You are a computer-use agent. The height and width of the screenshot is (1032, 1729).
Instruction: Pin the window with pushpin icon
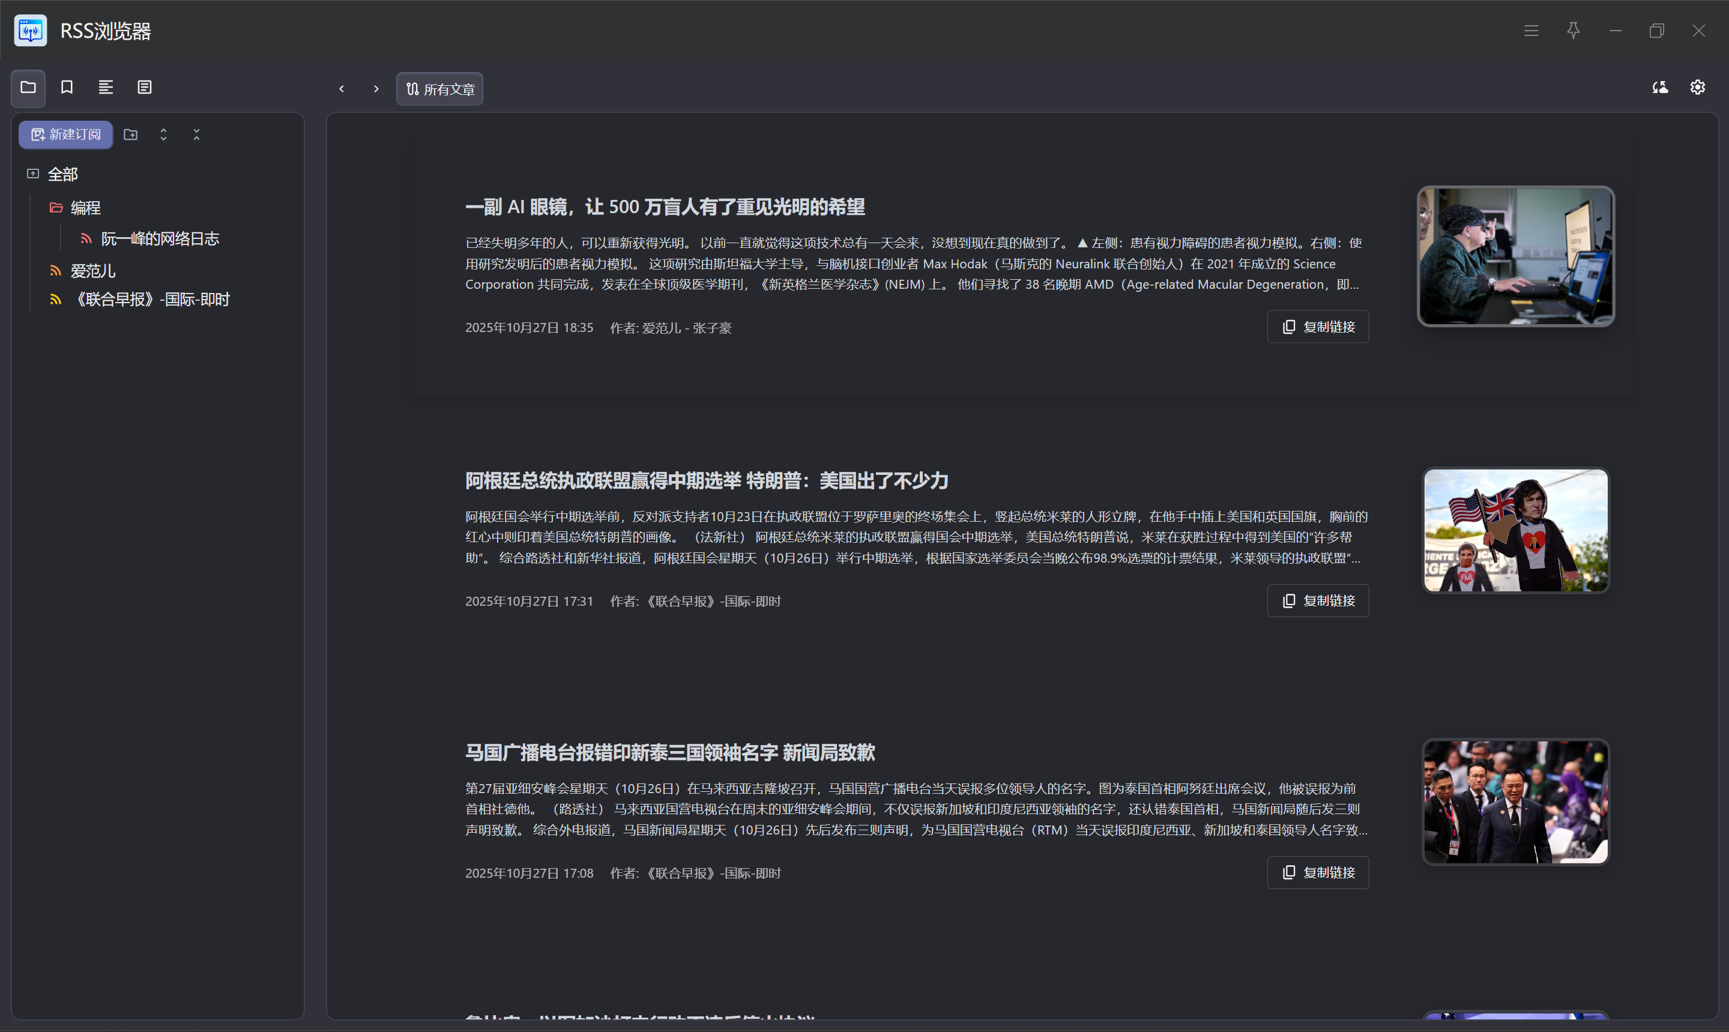point(1574,31)
